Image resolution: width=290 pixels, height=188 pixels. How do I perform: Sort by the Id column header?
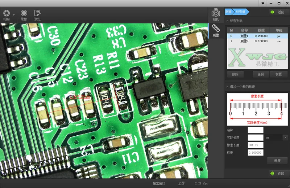(231, 30)
